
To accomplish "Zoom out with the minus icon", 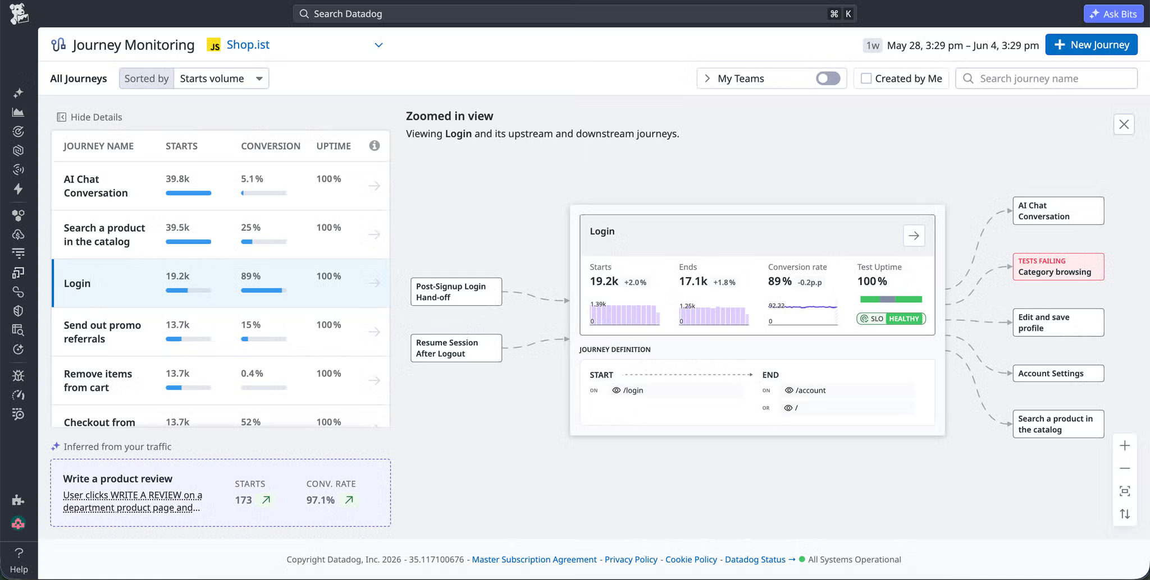I will pos(1125,468).
